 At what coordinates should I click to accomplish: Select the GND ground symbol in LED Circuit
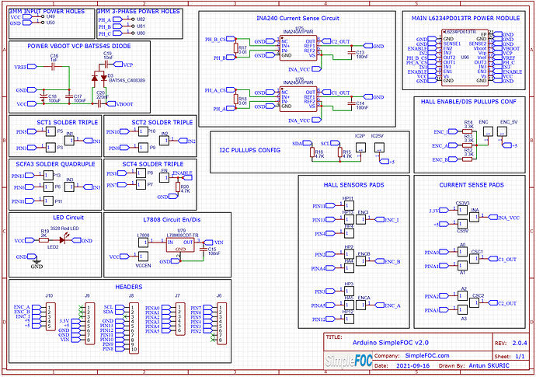click(x=36, y=263)
